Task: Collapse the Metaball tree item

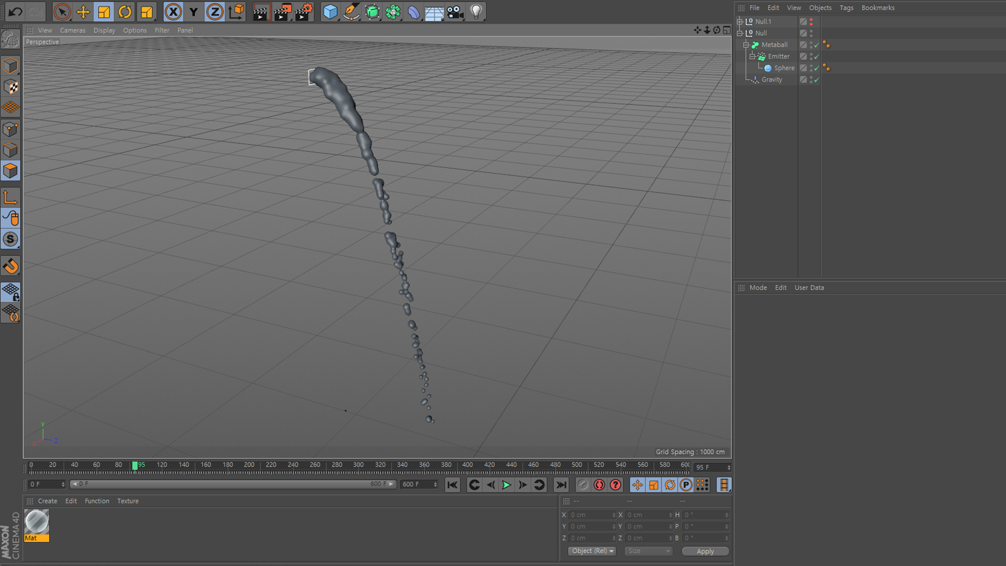Action: (x=746, y=45)
